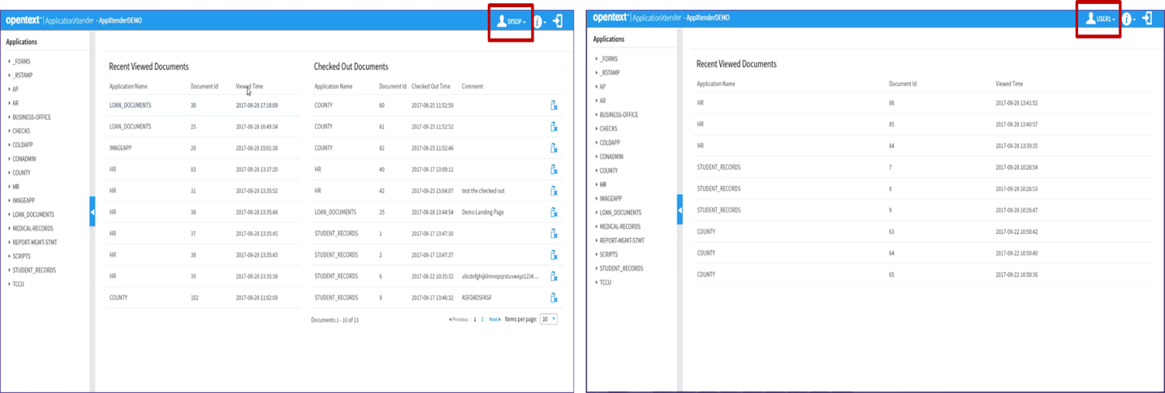Open the info menu in USER1 window
1165x393 pixels.
coord(1128,19)
